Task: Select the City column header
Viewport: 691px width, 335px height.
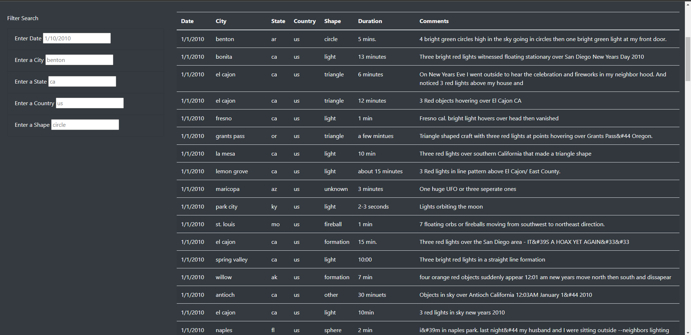Action: coord(221,21)
